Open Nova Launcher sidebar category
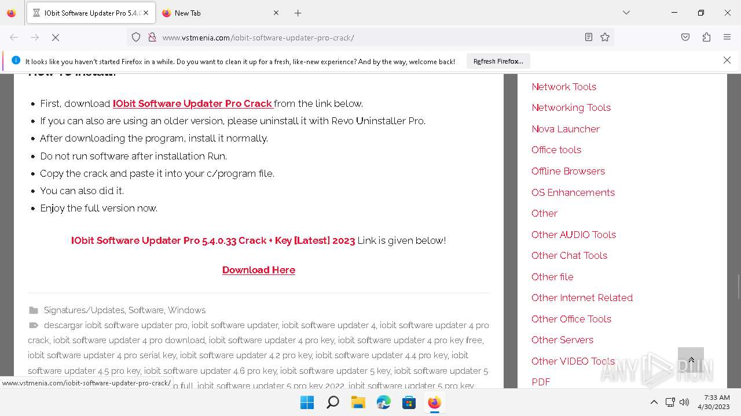741x416 pixels. tap(566, 129)
